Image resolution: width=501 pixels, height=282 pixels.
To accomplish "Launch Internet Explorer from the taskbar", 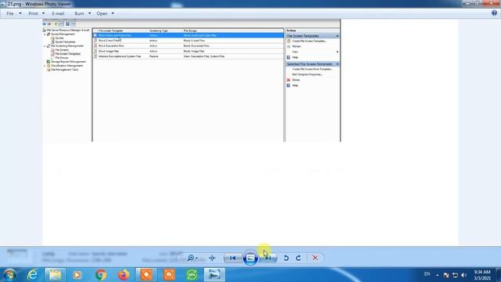I will [33, 275].
